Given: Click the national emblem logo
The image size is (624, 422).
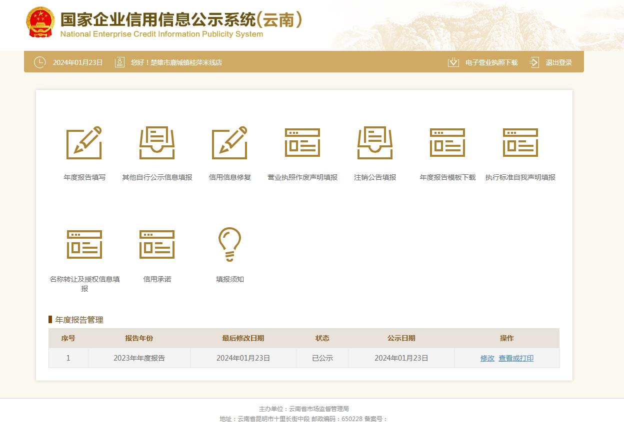Looking at the screenshot, I should tap(41, 22).
